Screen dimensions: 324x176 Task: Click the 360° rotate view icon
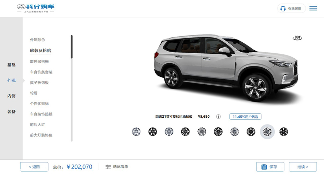click(x=297, y=38)
